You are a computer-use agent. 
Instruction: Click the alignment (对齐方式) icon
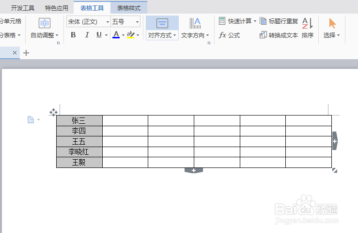[162, 23]
